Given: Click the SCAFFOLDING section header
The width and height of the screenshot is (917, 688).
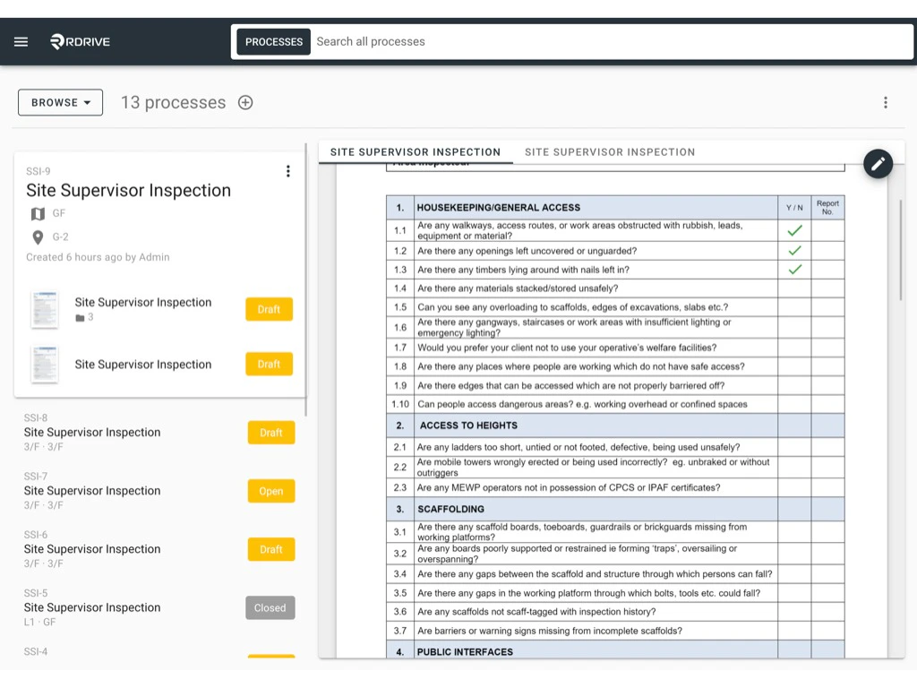Looking at the screenshot, I should pyautogui.click(x=450, y=509).
